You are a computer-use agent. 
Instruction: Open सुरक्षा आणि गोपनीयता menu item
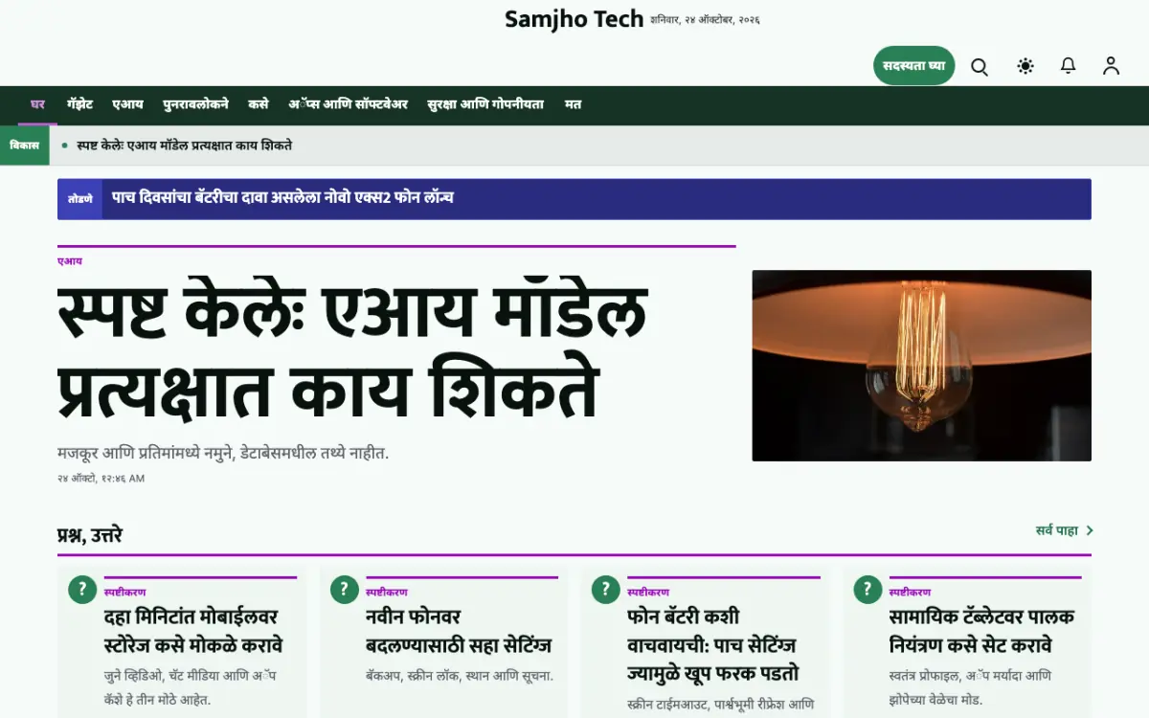coord(485,104)
